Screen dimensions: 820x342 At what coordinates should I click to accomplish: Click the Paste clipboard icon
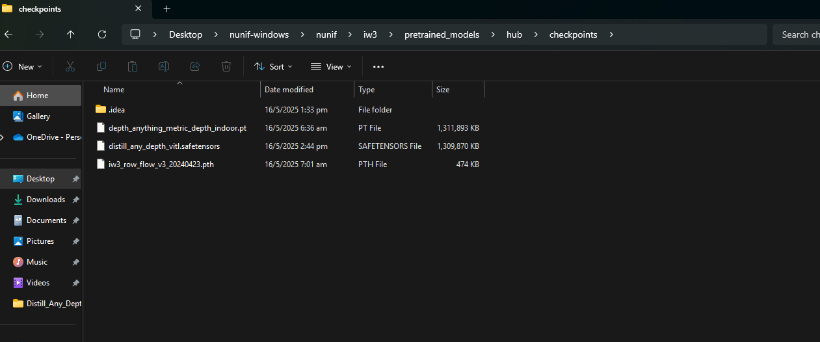(x=133, y=66)
